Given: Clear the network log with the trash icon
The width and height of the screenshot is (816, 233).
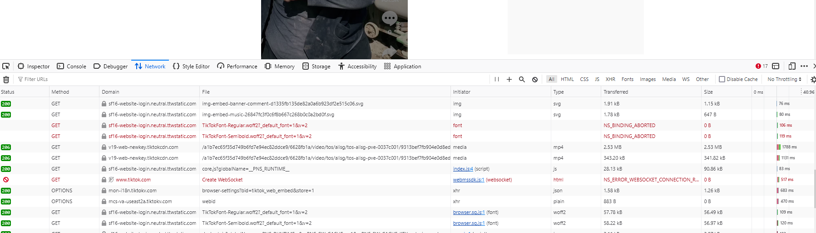Looking at the screenshot, I should [x=6, y=80].
